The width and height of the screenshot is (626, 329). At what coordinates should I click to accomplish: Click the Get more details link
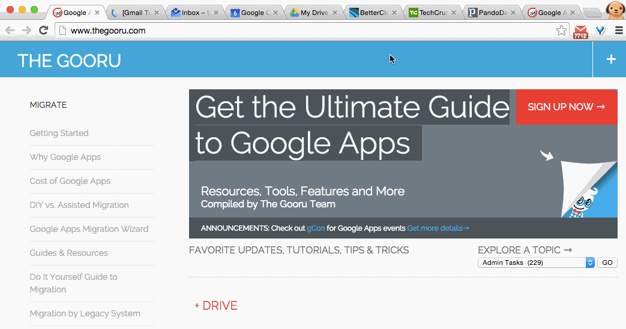pyautogui.click(x=438, y=228)
